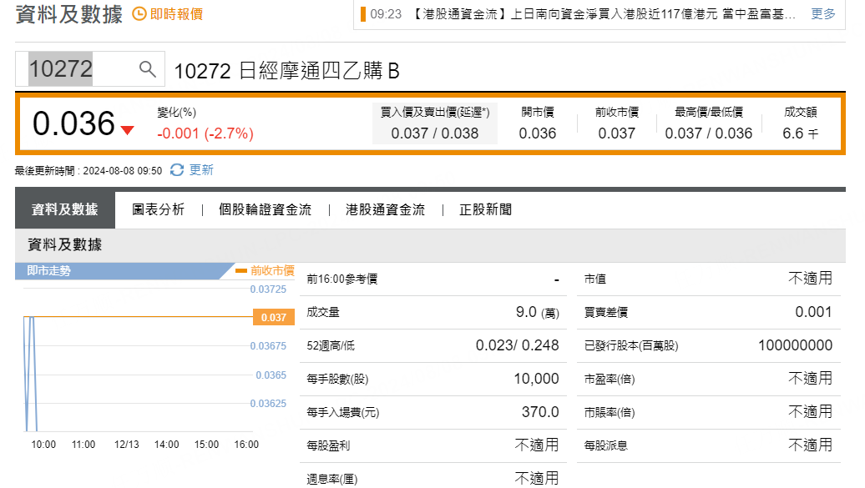Click the 52週高/低 value 0.023/ 0.248
The image size is (865, 488).
(518, 345)
